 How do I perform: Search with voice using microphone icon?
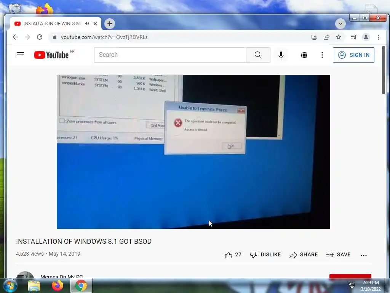(x=281, y=55)
